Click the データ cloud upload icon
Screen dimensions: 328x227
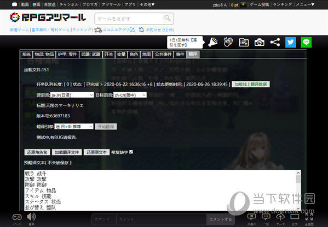(x=280, y=217)
